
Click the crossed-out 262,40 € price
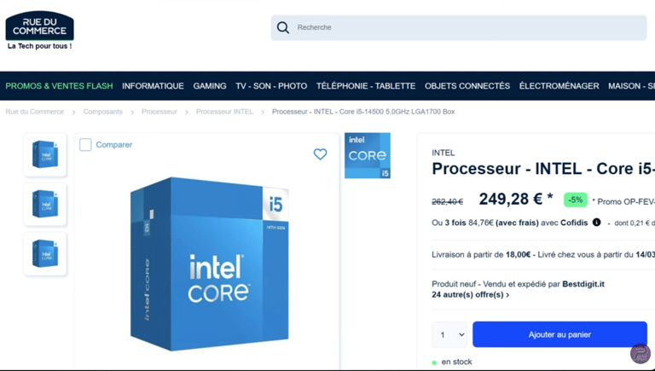tap(448, 202)
